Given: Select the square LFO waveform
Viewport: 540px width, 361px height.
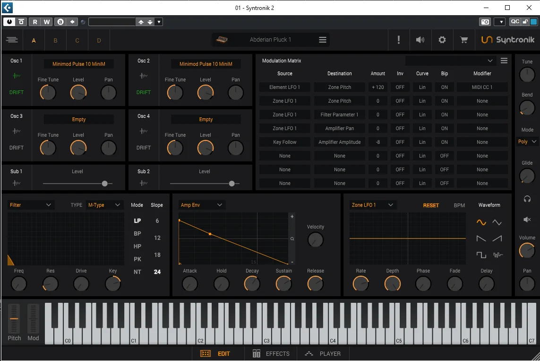Looking at the screenshot, I should tap(481, 255).
